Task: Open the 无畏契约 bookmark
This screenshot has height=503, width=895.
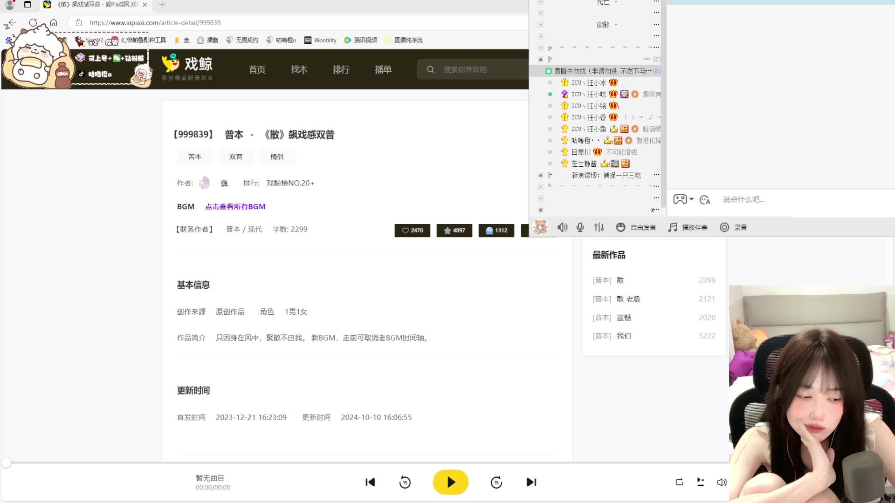Action: click(x=242, y=40)
